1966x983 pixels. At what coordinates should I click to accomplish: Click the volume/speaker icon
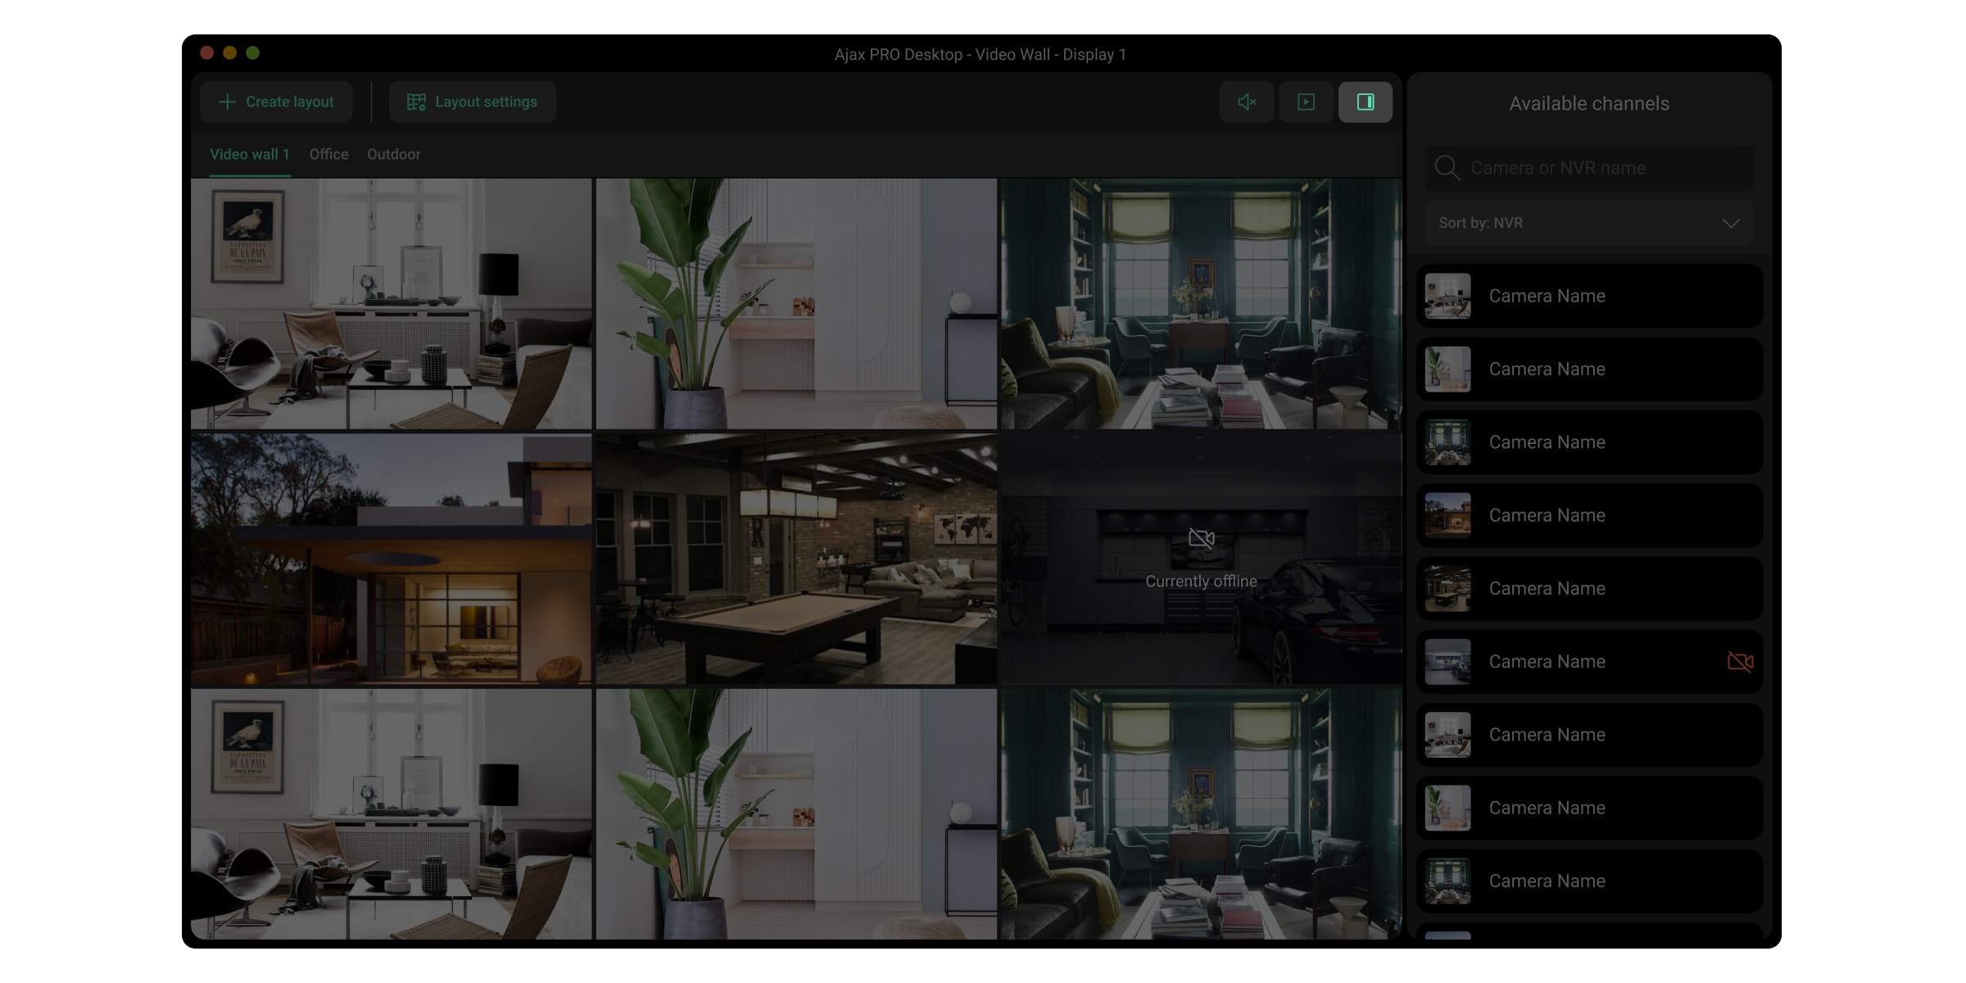coord(1245,102)
